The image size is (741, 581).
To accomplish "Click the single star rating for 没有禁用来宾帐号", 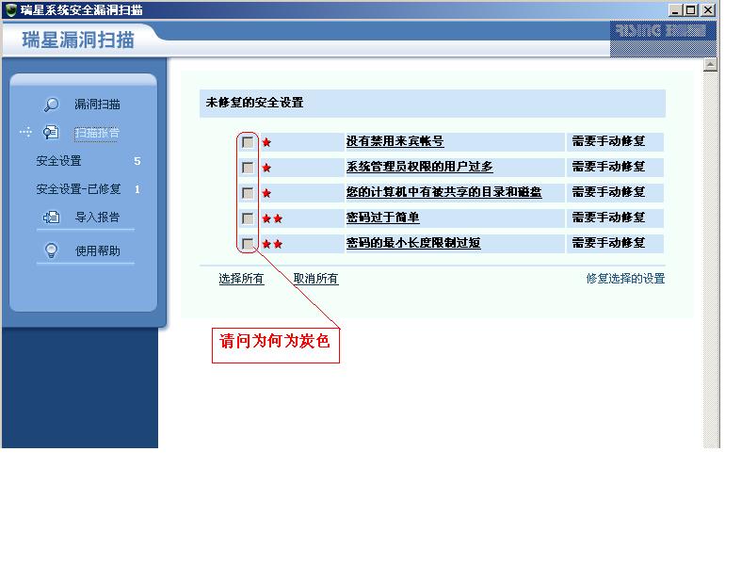I will [x=266, y=142].
